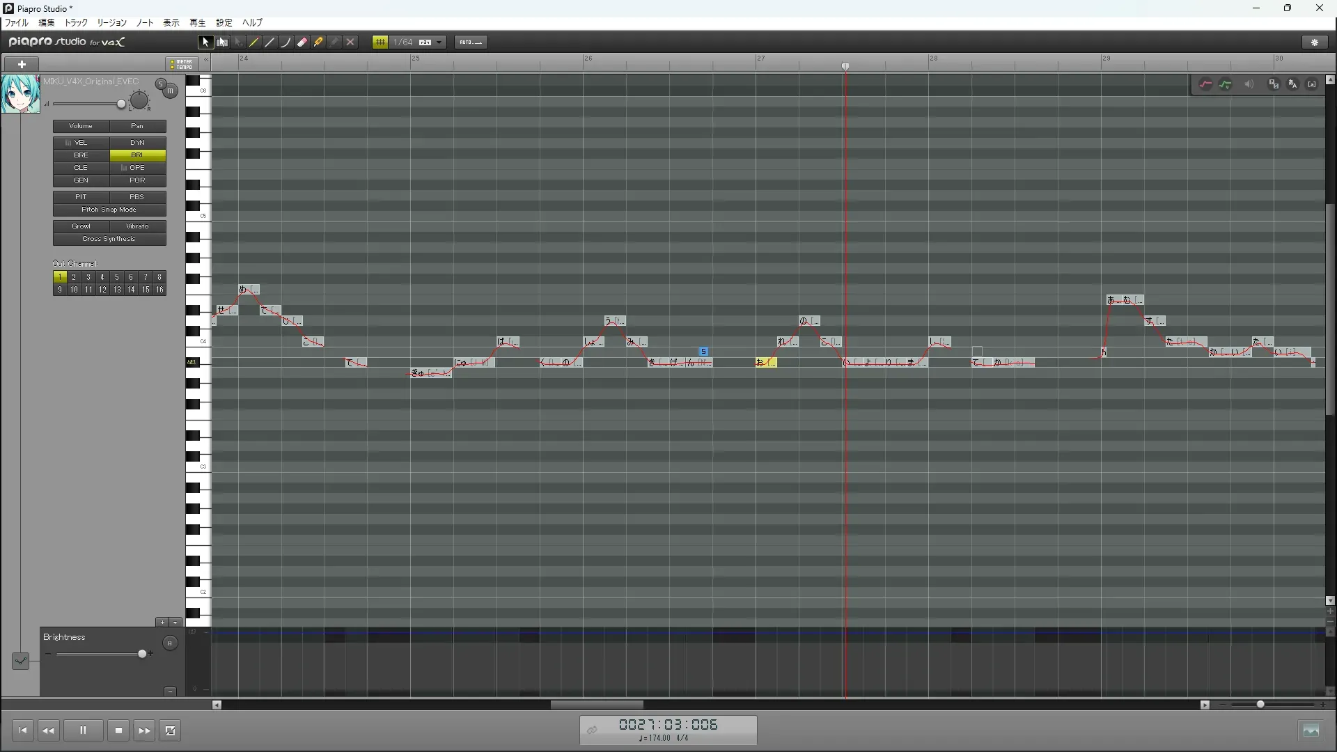Toggle the pink pitch curve display

pos(1205,84)
